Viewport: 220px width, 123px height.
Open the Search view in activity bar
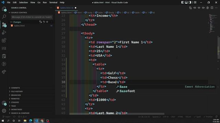[x=4, y=17]
